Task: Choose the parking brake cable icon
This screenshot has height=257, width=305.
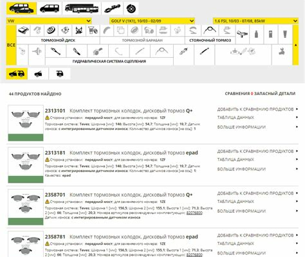Action: point(210,30)
